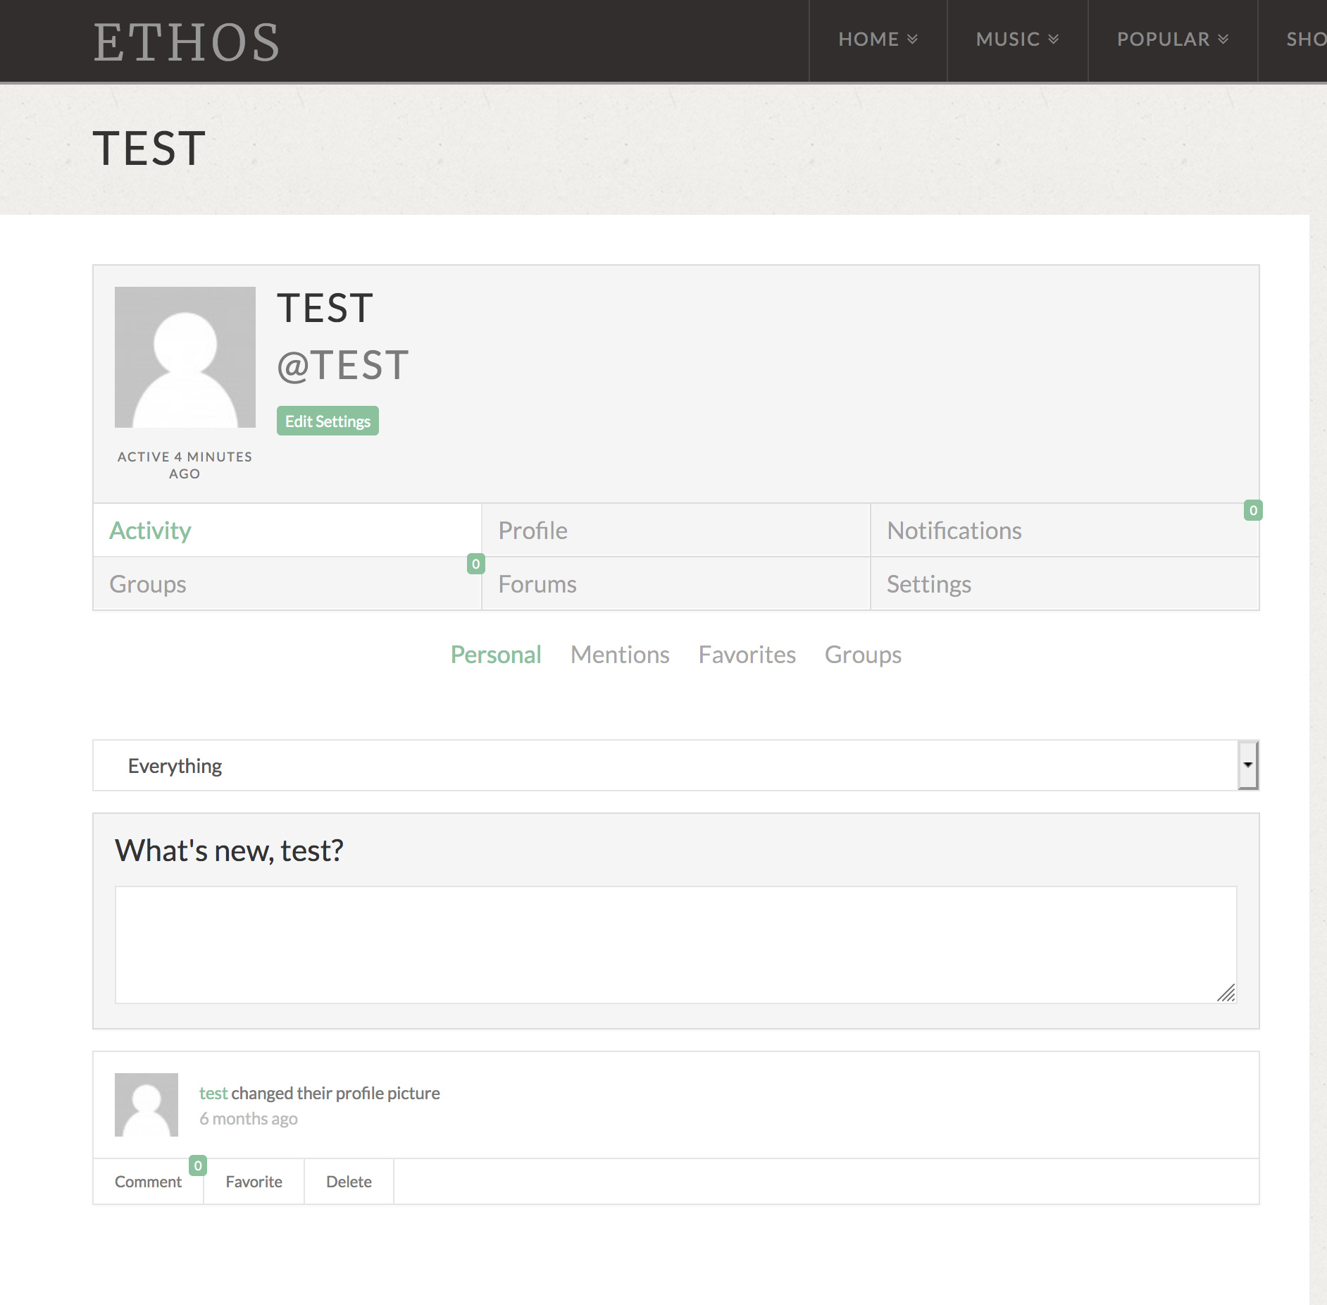Image resolution: width=1327 pixels, height=1305 pixels.
Task: Click the Comment count badge
Action: click(198, 1165)
